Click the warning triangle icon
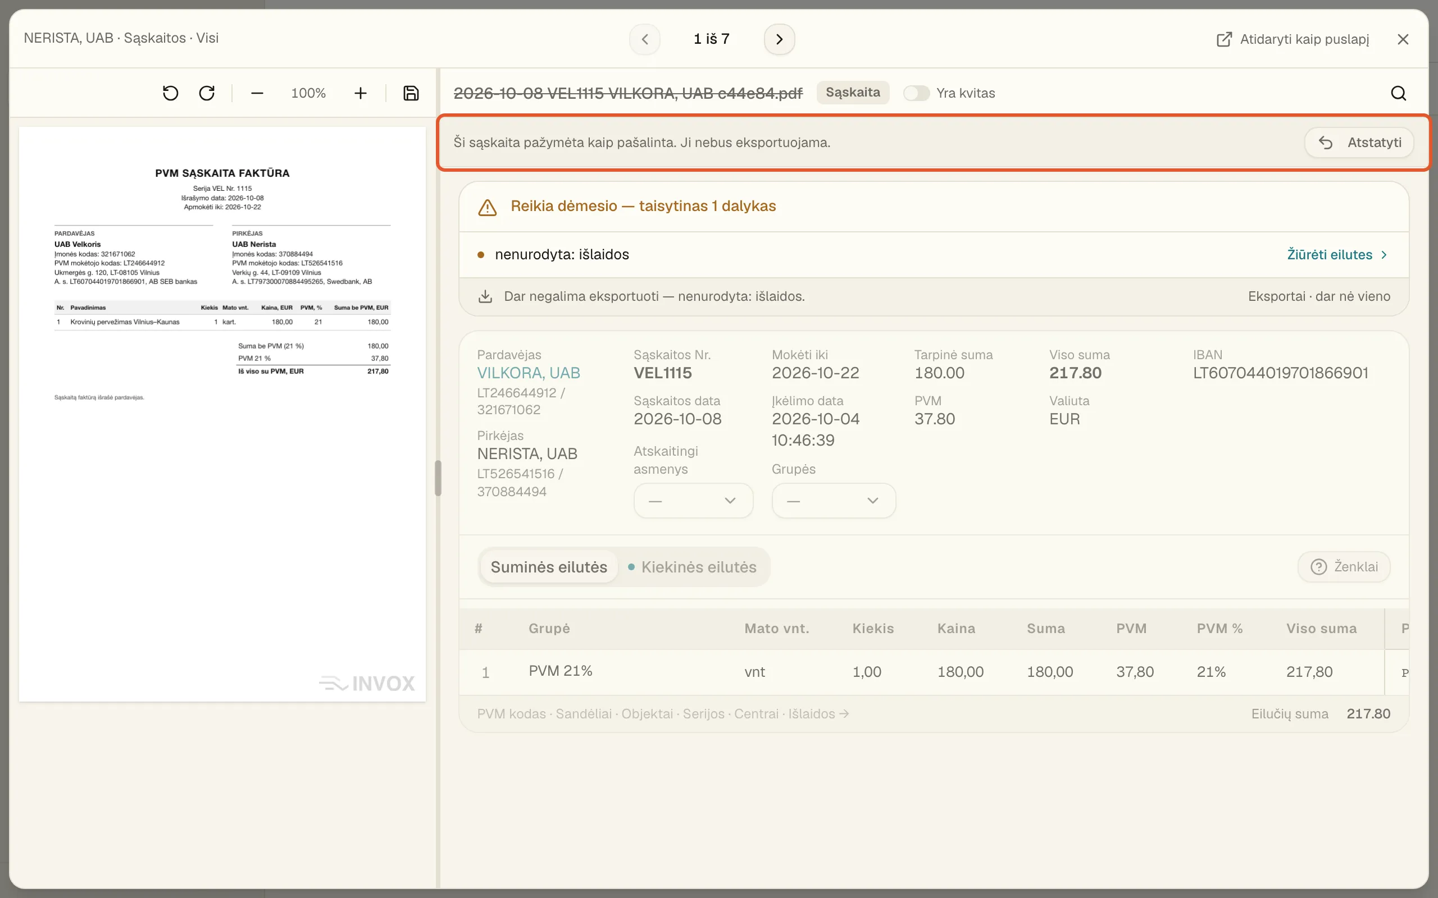This screenshot has width=1438, height=898. [487, 207]
